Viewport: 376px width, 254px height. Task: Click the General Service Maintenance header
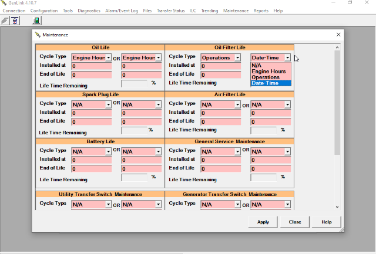point(230,141)
